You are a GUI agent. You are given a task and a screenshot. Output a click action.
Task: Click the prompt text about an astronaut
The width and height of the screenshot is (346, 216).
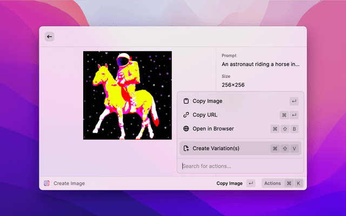click(261, 64)
